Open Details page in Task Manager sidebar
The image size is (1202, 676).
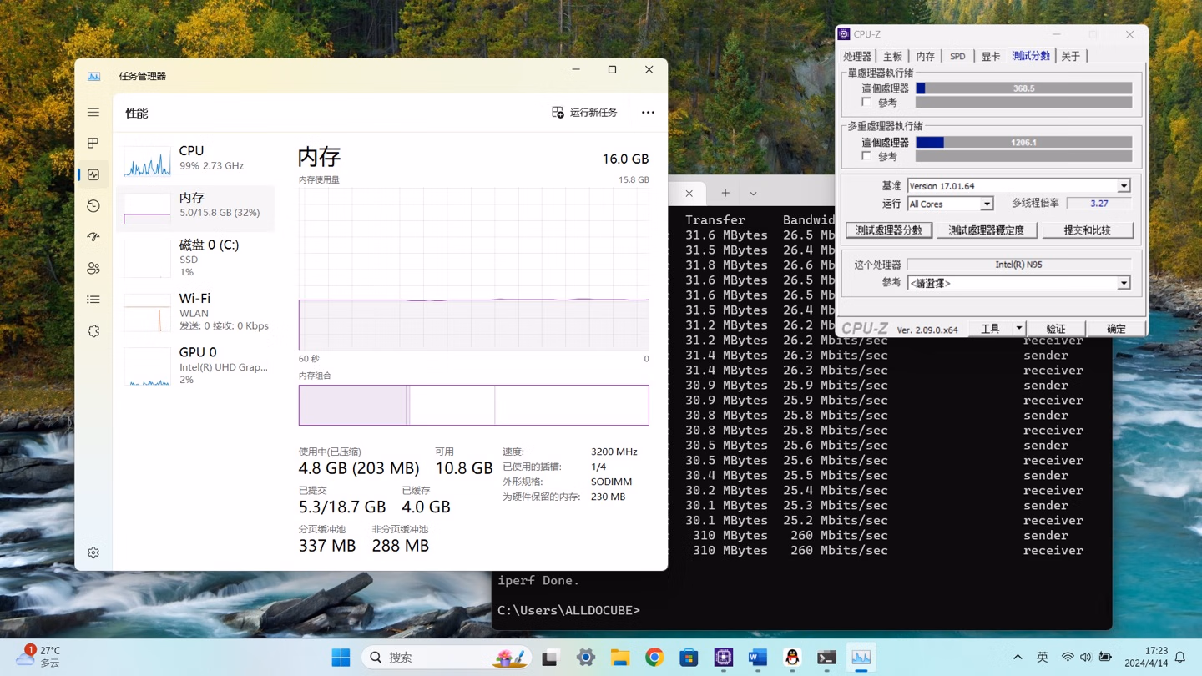[93, 300]
